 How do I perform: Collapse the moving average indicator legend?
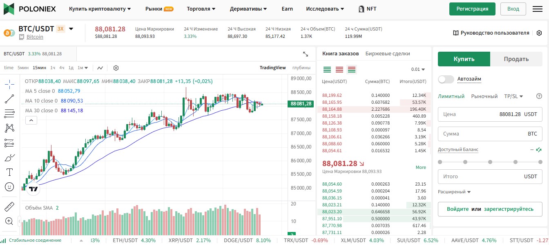tap(31, 120)
